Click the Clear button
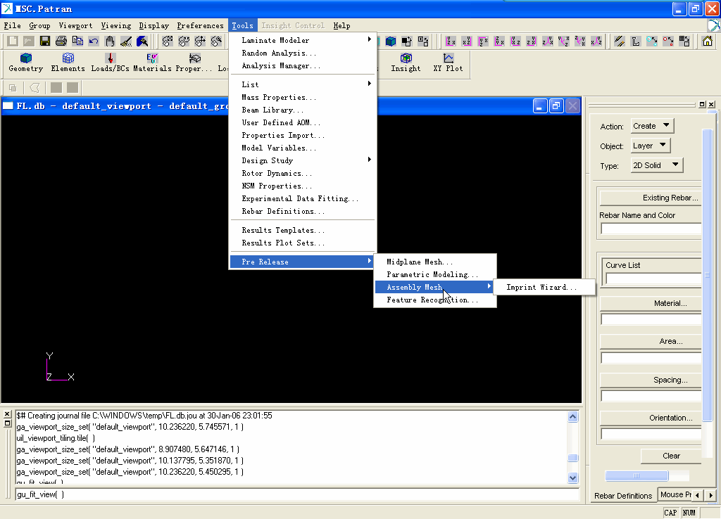The image size is (721, 519). (671, 456)
